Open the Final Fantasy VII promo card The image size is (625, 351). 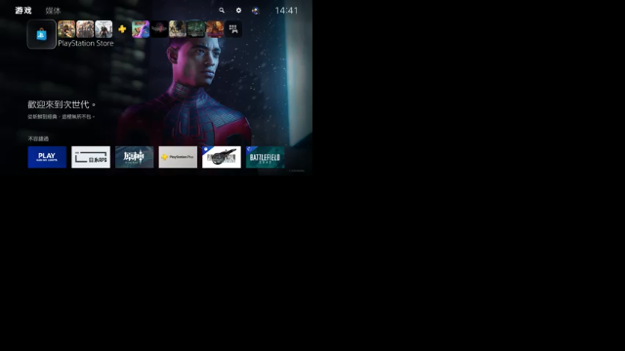click(222, 157)
